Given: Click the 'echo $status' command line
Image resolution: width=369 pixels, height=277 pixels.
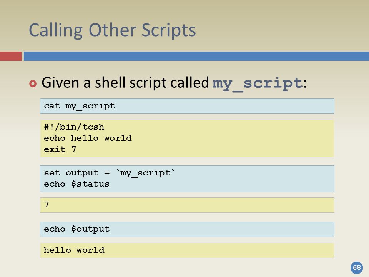Looking at the screenshot, I should 76,184.
